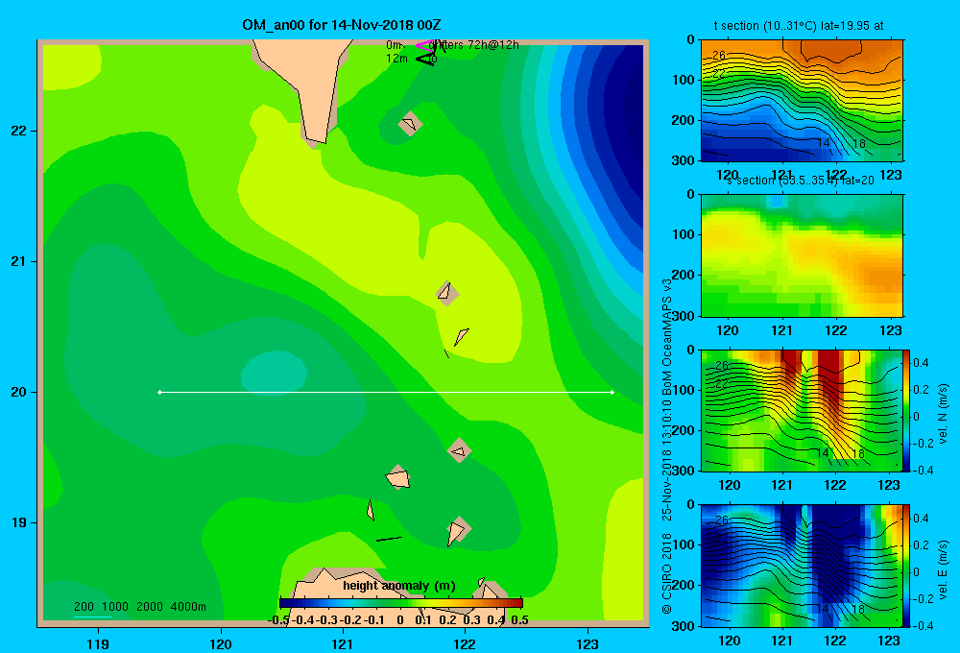960x653 pixels.
Task: Open the eastward velocity section panel
Action: click(802, 566)
